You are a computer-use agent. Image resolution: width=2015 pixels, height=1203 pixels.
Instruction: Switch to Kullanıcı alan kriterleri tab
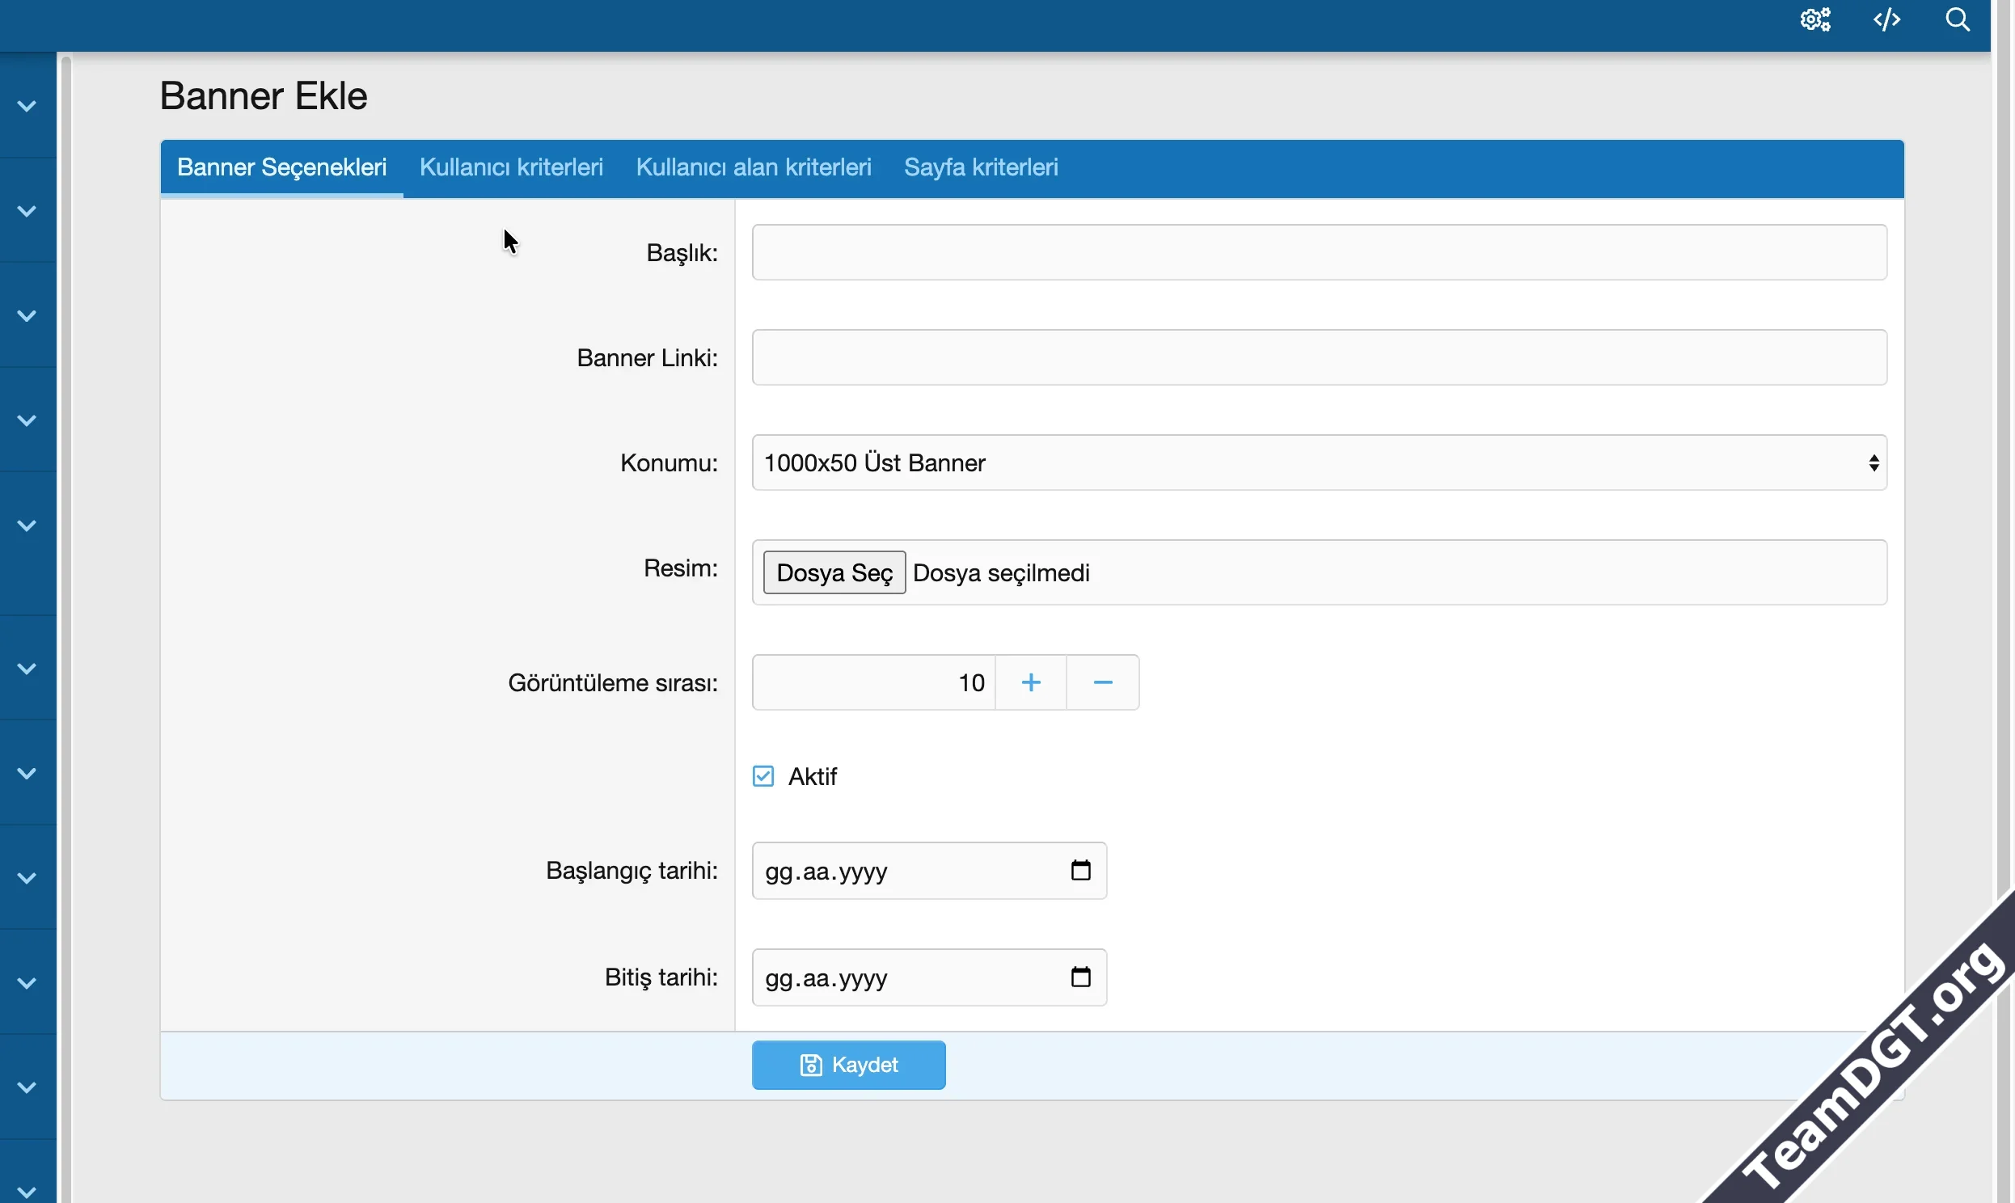pos(753,167)
